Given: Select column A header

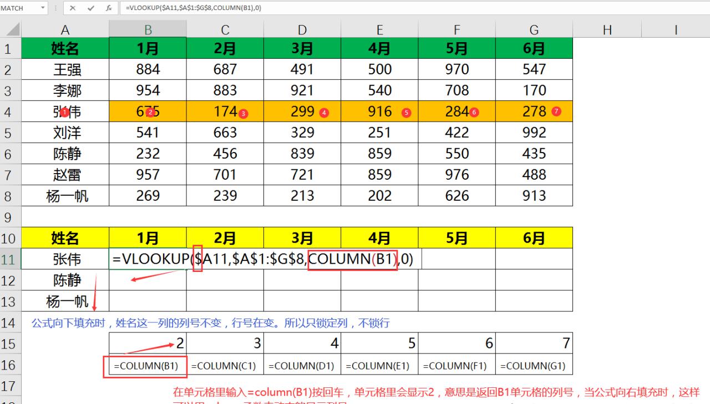Looking at the screenshot, I should [x=65, y=29].
